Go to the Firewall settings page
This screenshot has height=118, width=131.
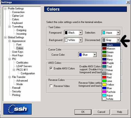point(16,88)
